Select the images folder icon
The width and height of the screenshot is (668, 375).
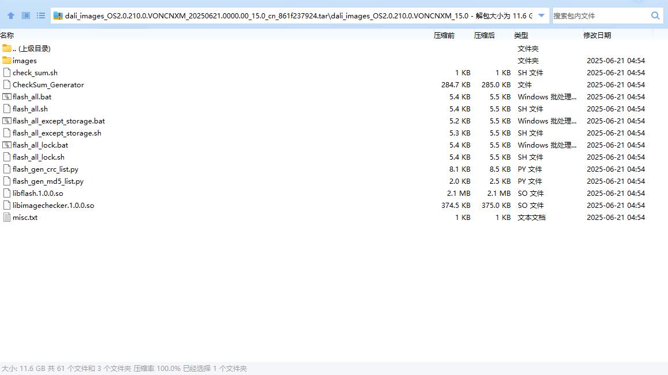(x=7, y=60)
